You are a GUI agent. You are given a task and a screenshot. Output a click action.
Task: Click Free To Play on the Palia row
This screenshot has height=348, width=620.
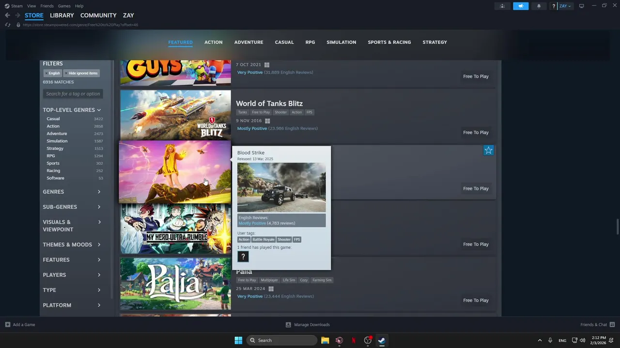(476, 300)
